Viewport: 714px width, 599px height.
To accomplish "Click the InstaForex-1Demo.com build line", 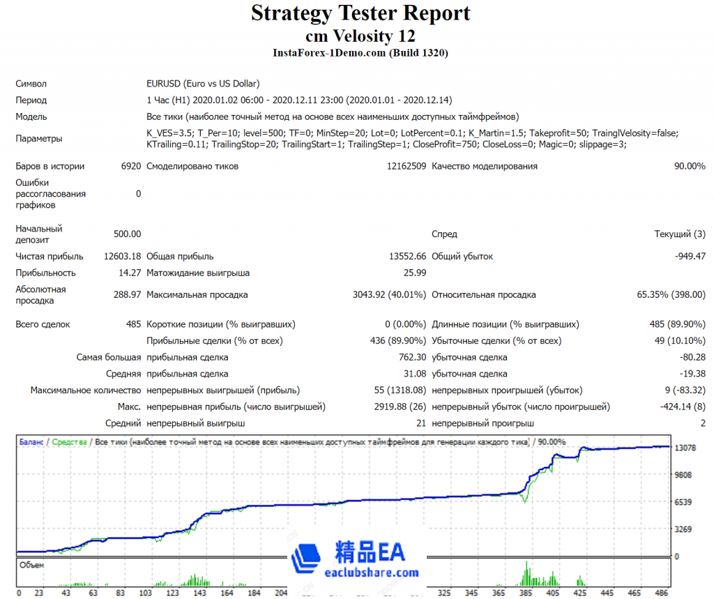I will click(360, 52).
